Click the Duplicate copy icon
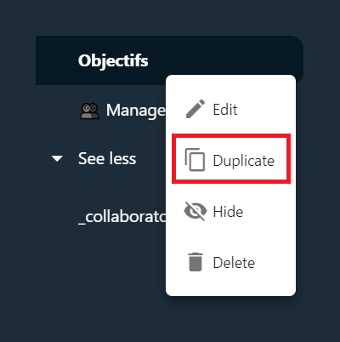This screenshot has width=340, height=342. click(x=195, y=160)
